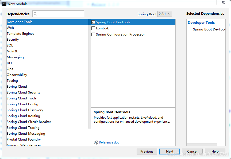Focus the Dependencies search field
231x159 pixels.
click(x=58, y=14)
